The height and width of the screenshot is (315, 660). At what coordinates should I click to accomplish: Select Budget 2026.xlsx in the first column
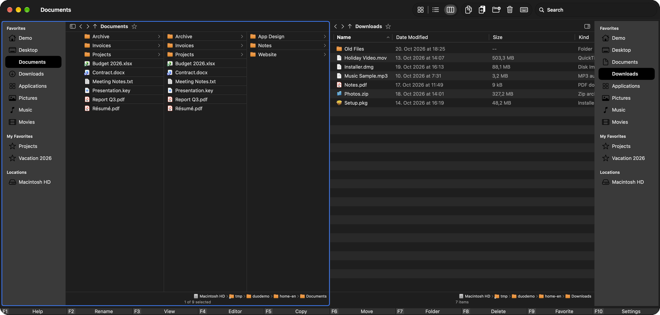(115, 63)
